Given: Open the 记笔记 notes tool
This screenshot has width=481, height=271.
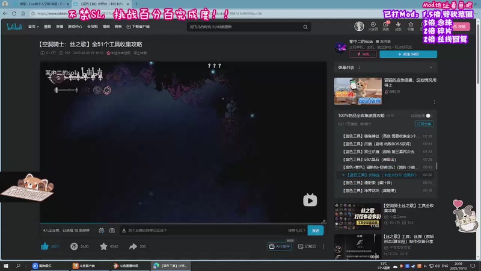Looking at the screenshot, I should click(307, 246).
